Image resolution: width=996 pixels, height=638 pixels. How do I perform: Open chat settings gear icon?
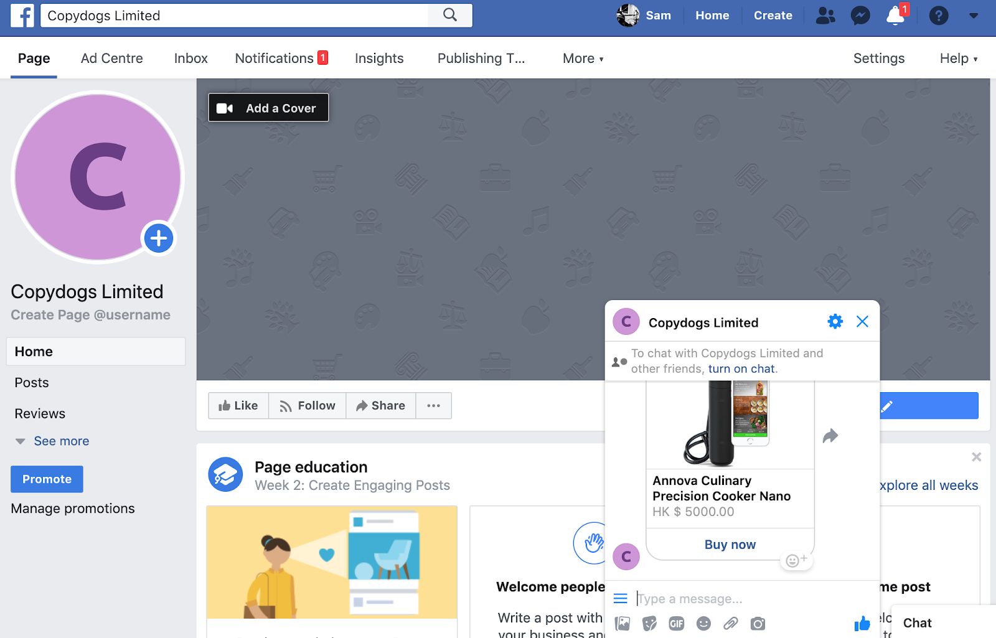(835, 322)
